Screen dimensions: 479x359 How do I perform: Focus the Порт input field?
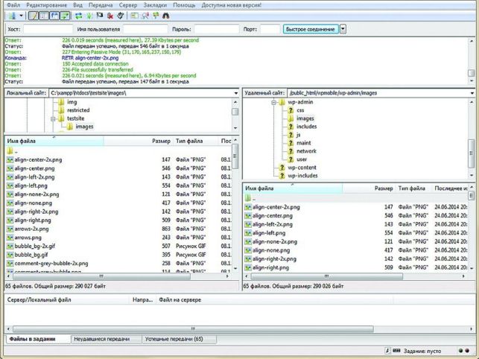(x=270, y=29)
